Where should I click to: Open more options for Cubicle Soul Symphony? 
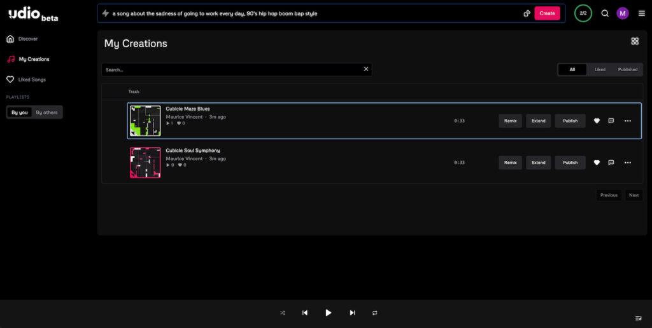click(x=628, y=163)
